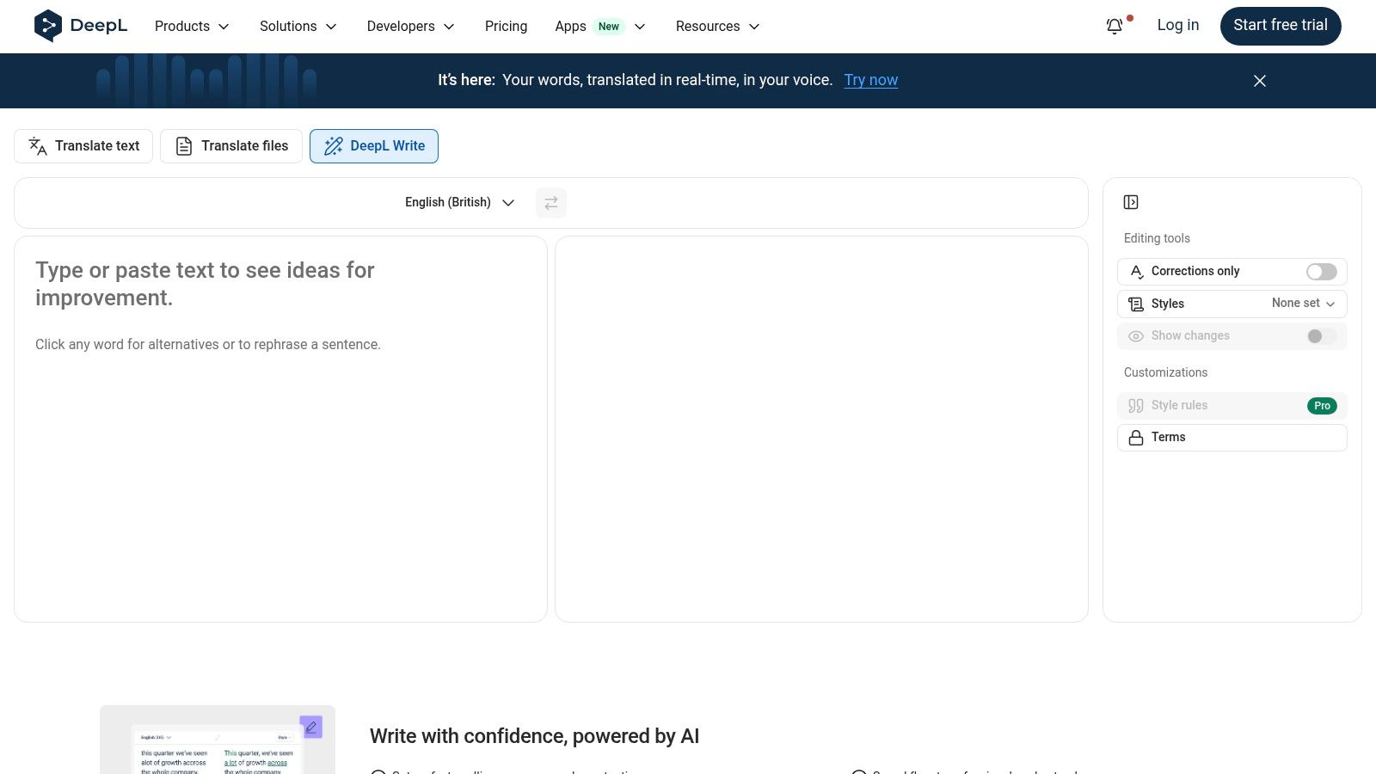
Task: Click Start free trial button
Action: [1281, 26]
